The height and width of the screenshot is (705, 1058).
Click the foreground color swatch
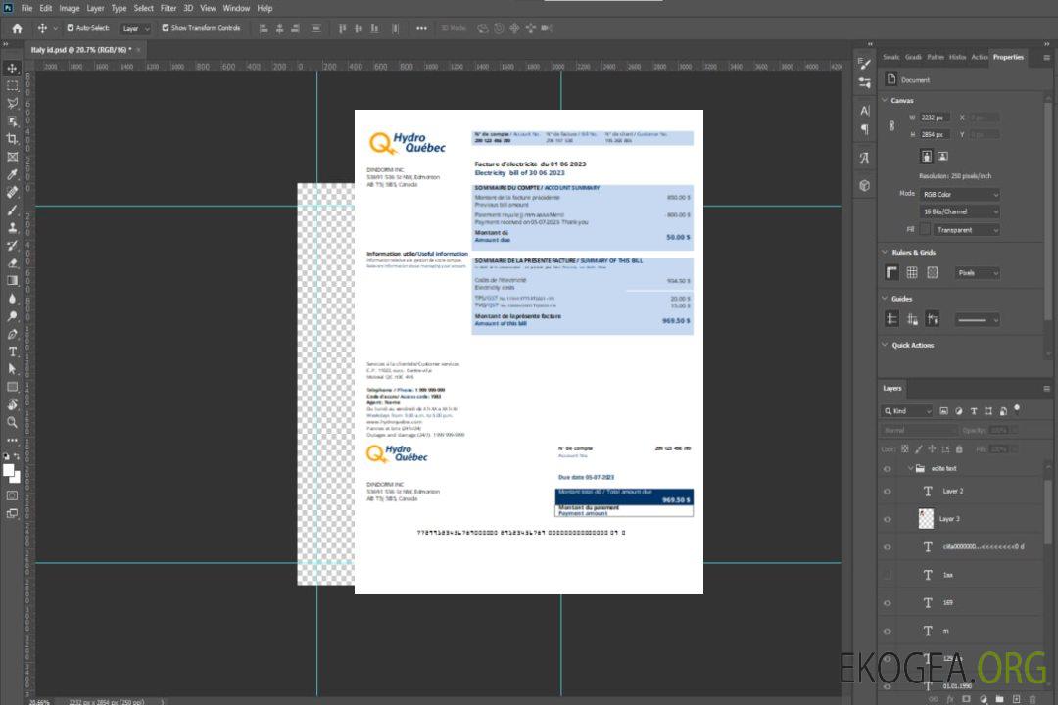[x=9, y=470]
